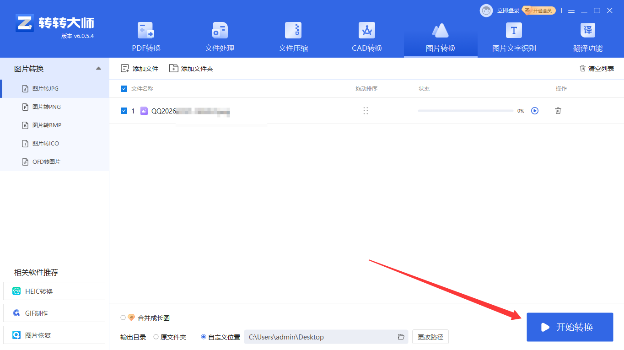Screen dimensions: 624x350
Task: Click the version 版本 v6.0.5.4 text
Action: point(77,36)
